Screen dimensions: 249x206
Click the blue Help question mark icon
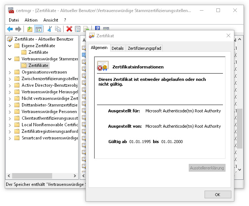(97, 28)
